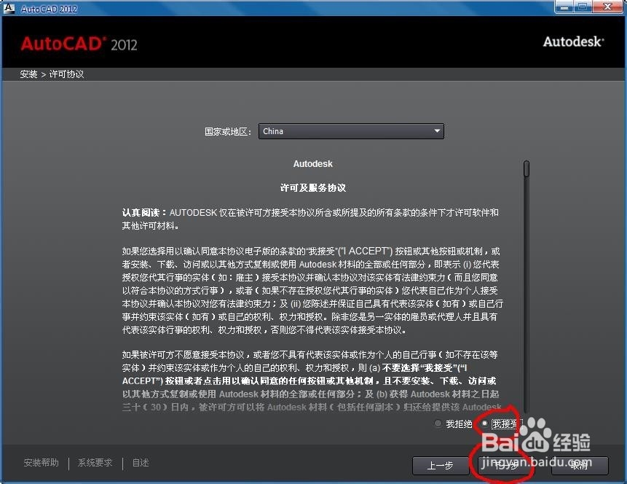Open the 安装帮助 link
The height and width of the screenshot is (484, 627).
point(42,463)
